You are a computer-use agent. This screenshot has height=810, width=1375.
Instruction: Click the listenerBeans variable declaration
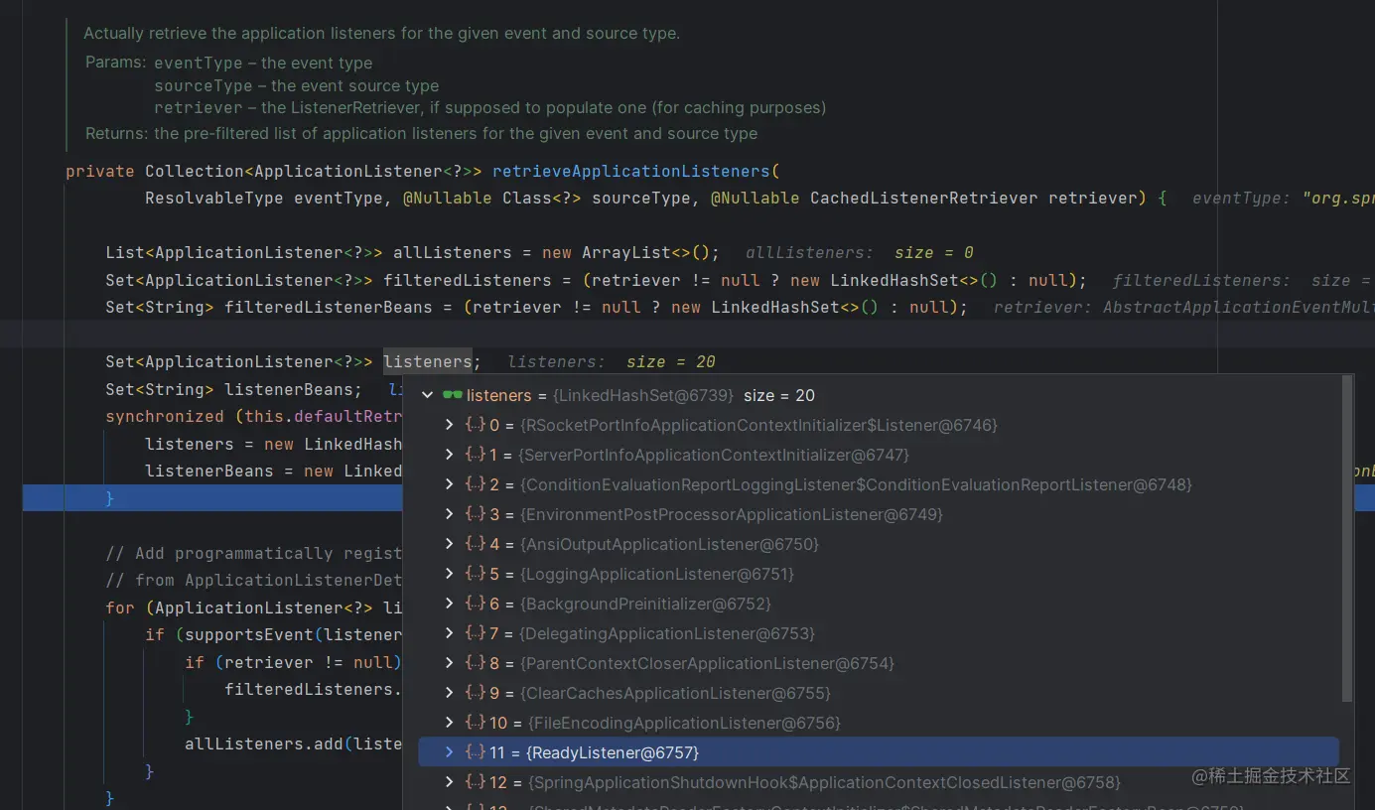(x=288, y=389)
